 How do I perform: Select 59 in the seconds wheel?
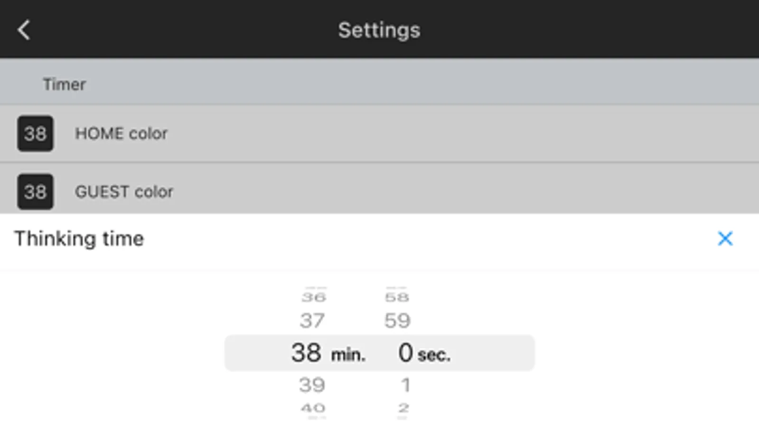(397, 321)
